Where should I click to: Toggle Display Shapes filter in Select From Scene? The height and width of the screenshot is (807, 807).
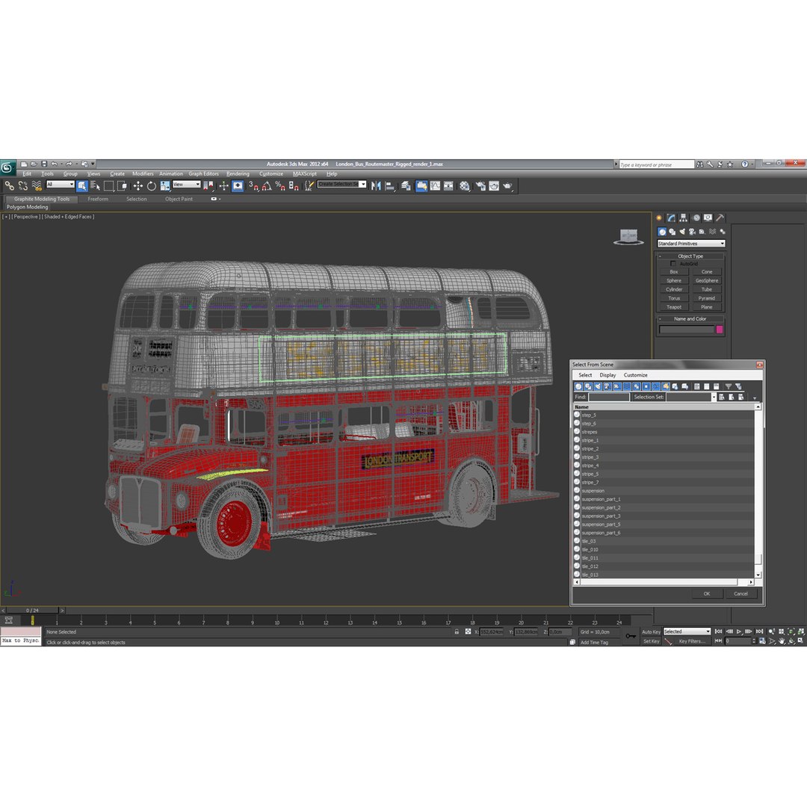[x=588, y=386]
